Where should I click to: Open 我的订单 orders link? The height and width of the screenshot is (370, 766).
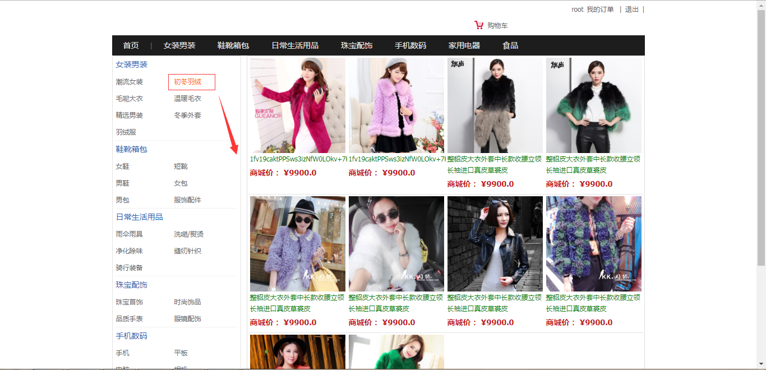pyautogui.click(x=600, y=10)
